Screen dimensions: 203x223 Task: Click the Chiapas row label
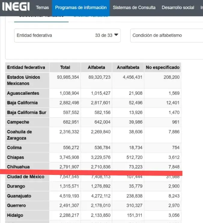(x=15, y=157)
